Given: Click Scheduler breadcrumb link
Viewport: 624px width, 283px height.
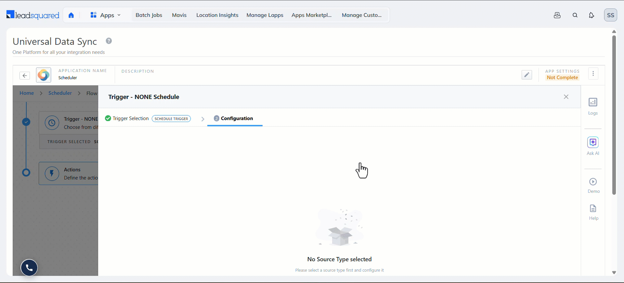Looking at the screenshot, I should [60, 93].
